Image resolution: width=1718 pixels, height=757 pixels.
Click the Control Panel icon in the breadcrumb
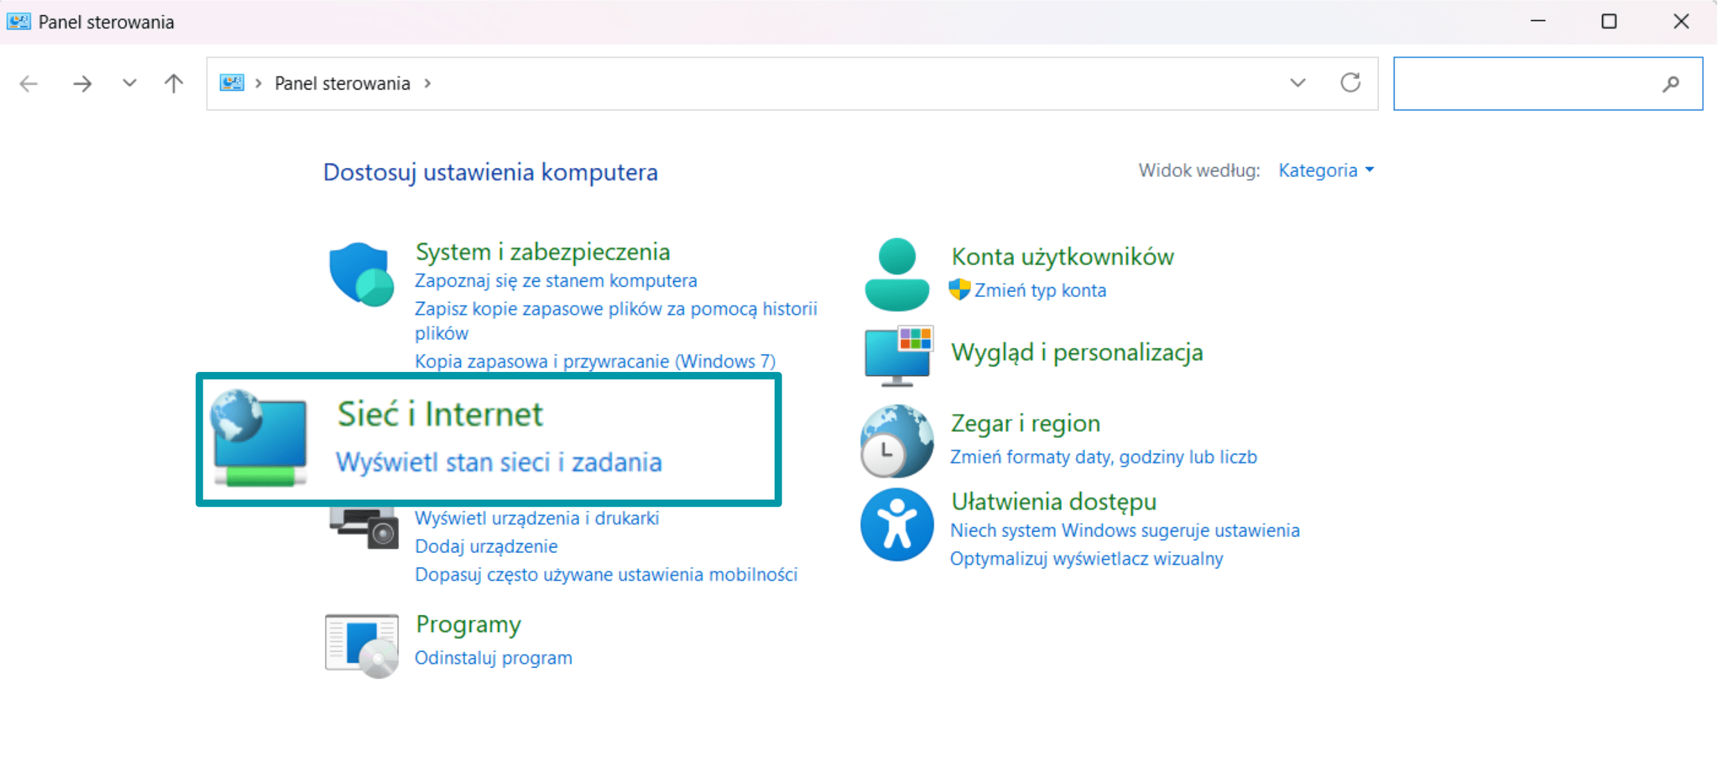tap(231, 83)
